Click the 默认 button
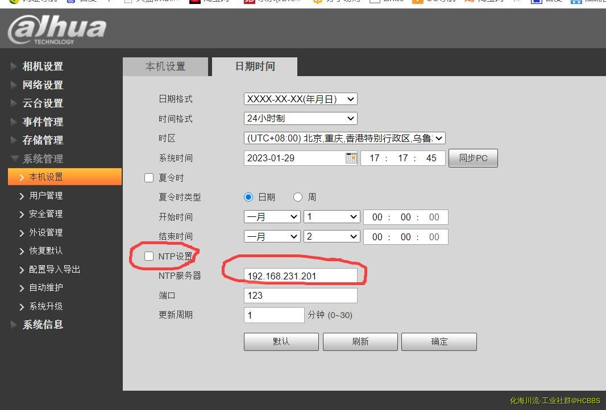 (x=281, y=342)
